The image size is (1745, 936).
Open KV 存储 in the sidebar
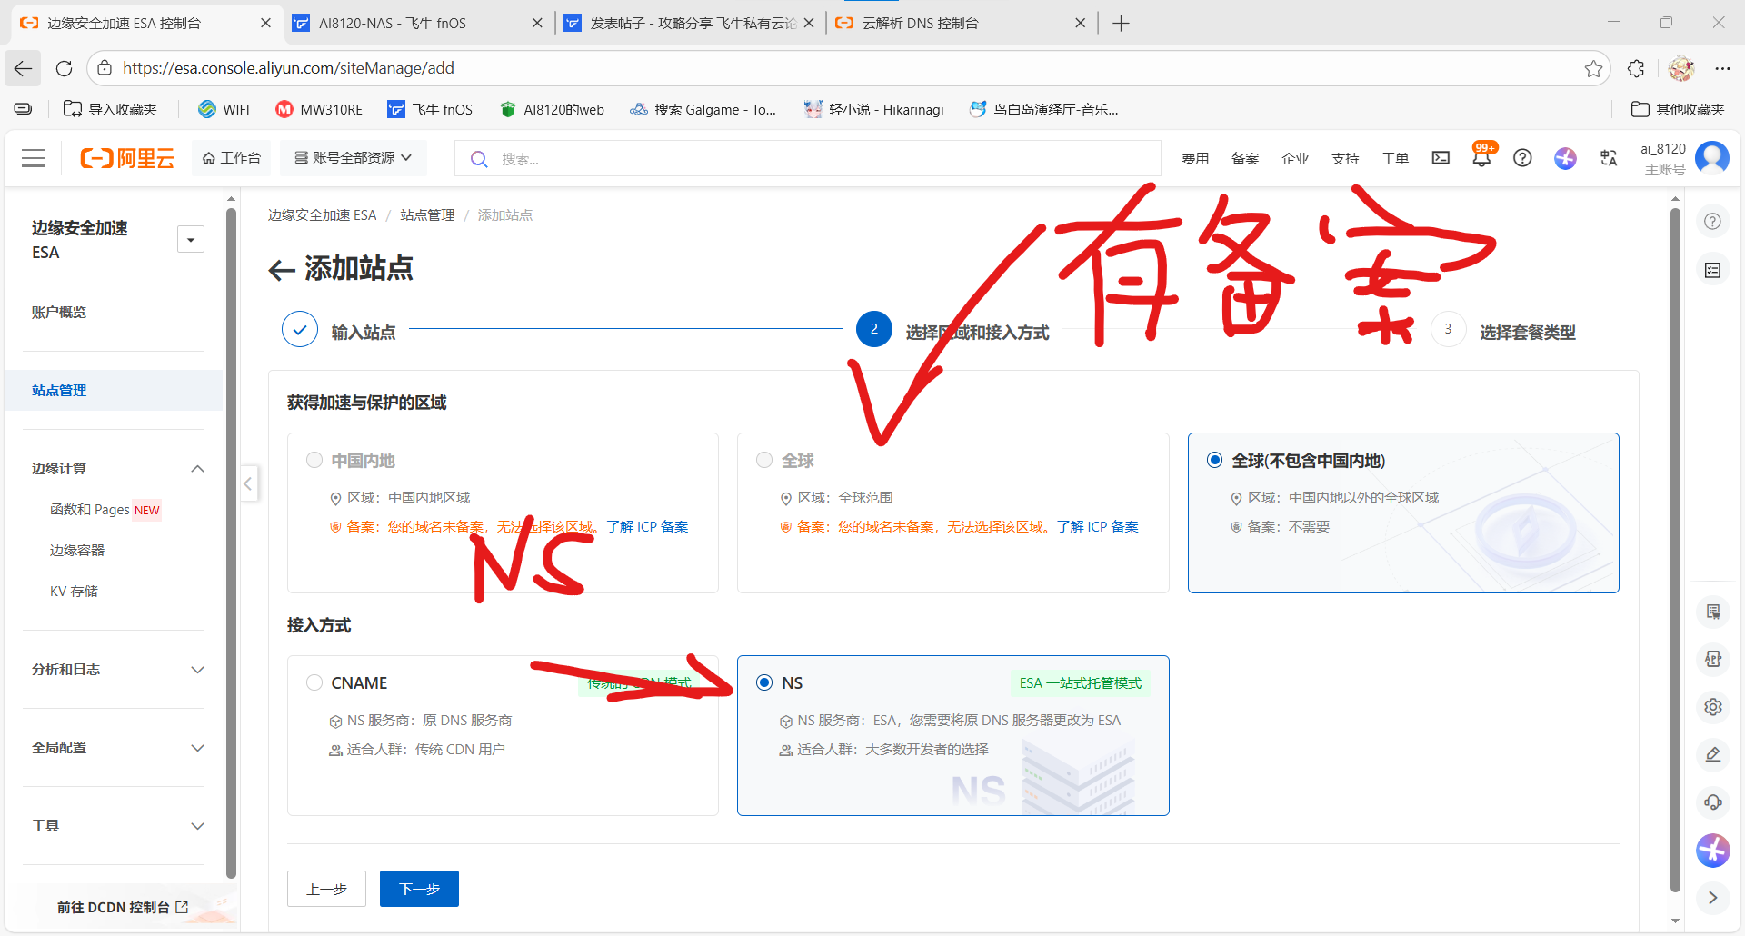coord(74,592)
